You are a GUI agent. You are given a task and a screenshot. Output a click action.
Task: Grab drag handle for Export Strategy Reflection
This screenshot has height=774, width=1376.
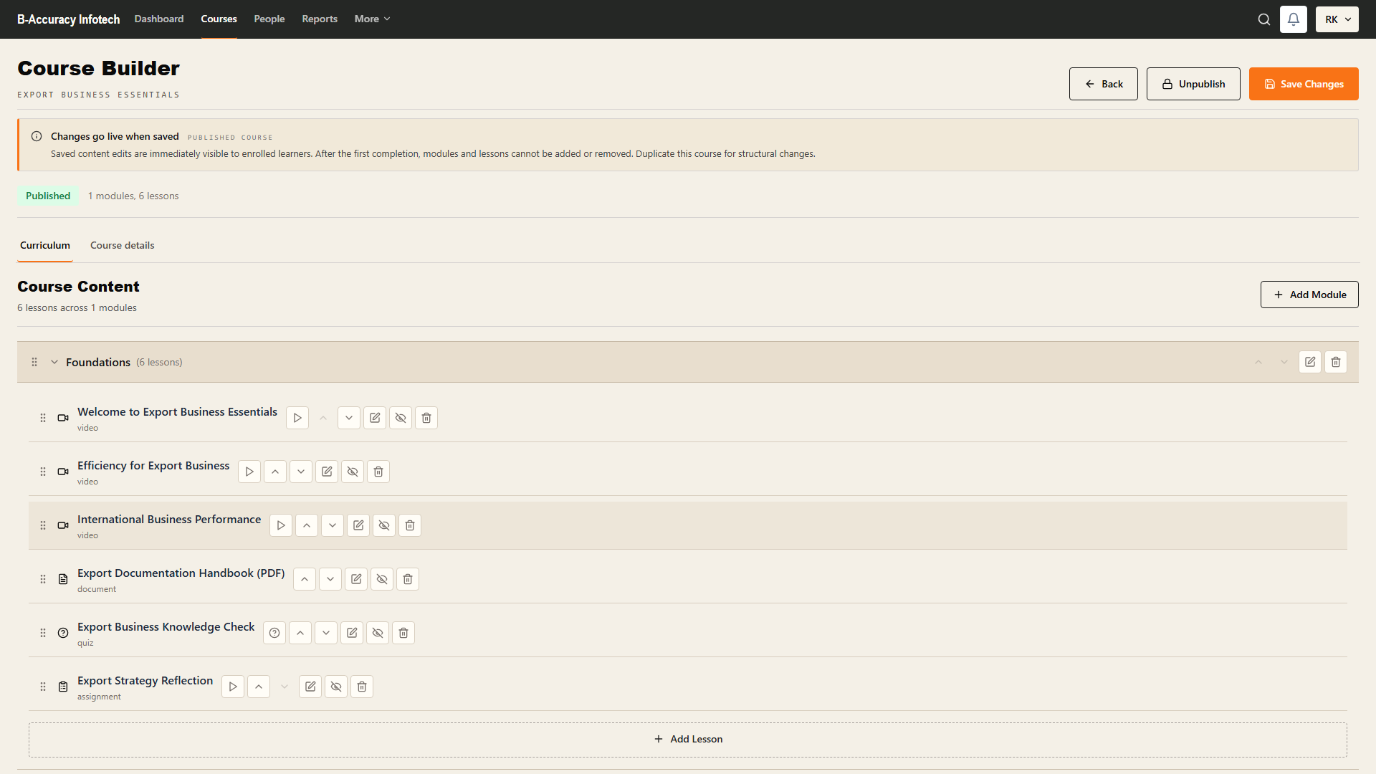pos(43,687)
